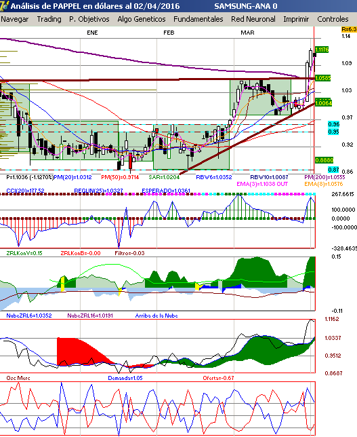357x437 pixels.
Task: Click the 0.8880 green price tag
Action: [x=324, y=160]
